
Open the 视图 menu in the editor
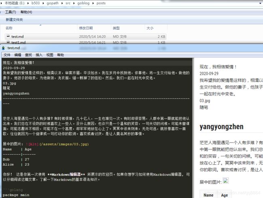coord(50,55)
